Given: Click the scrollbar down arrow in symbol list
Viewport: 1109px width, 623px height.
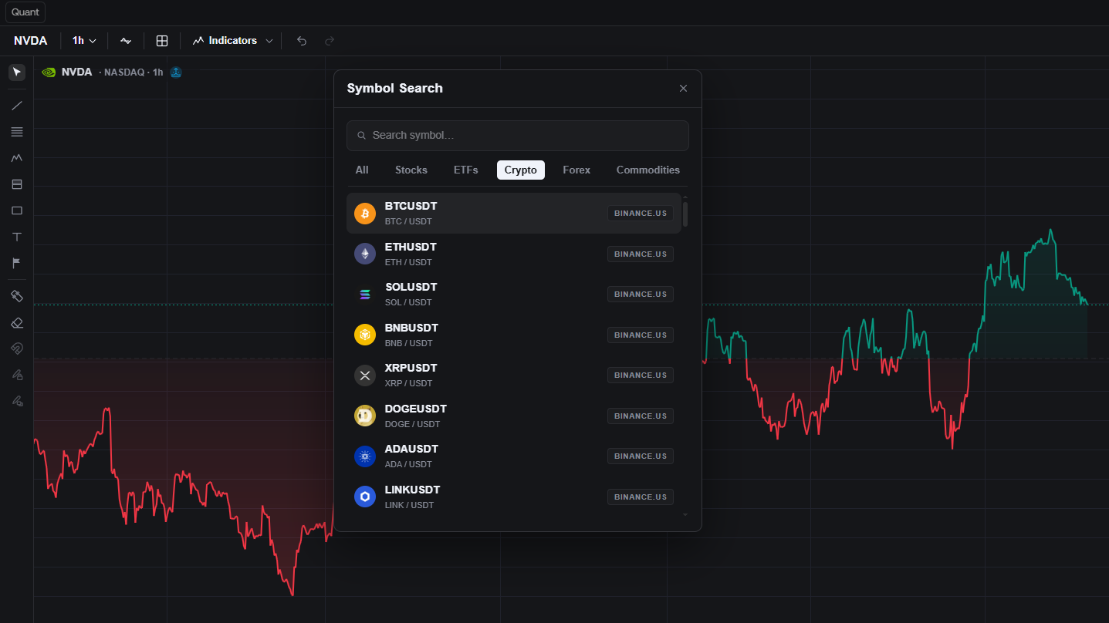Looking at the screenshot, I should pos(685,514).
